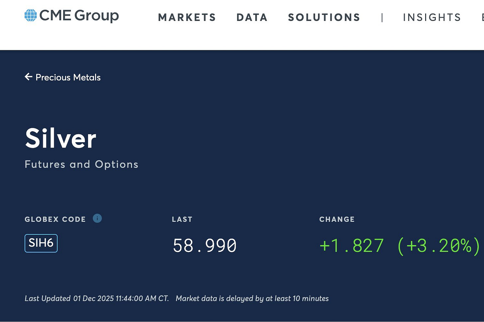Image resolution: width=484 pixels, height=322 pixels.
Task: Click the GLOBEX CODE column label
Action: pos(55,219)
